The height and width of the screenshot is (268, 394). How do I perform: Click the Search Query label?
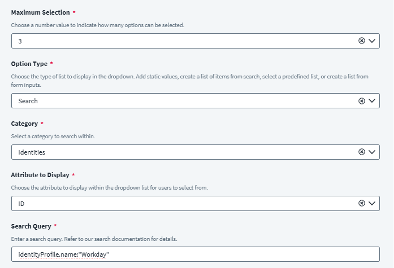tap(31, 226)
